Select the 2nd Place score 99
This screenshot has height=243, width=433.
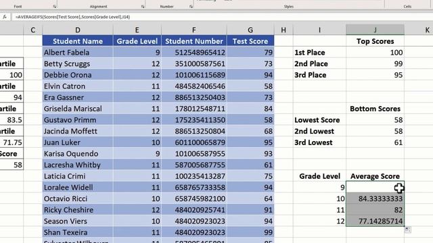coord(375,63)
